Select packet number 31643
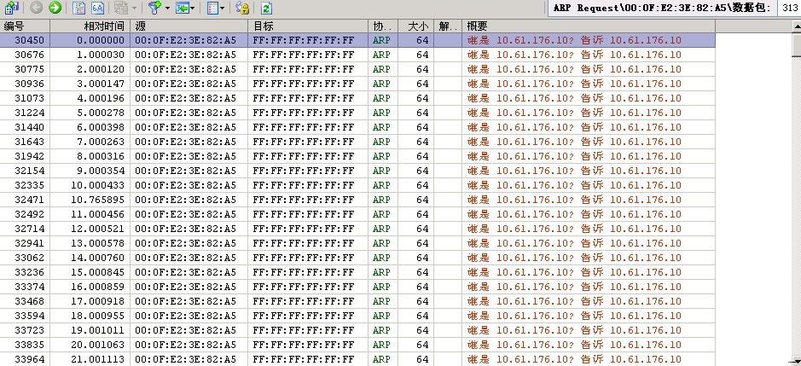The height and width of the screenshot is (366, 801). [x=30, y=142]
